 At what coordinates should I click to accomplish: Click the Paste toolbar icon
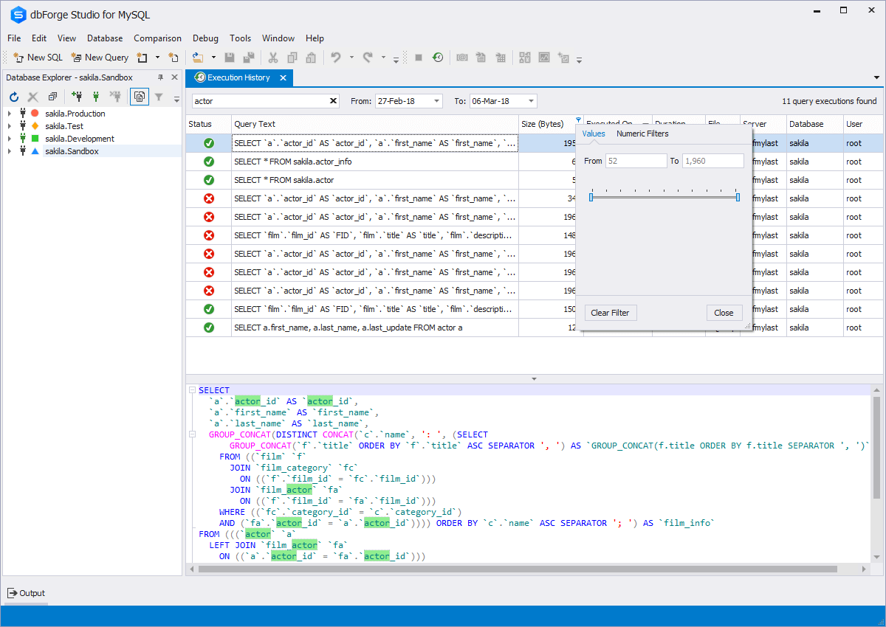(x=310, y=57)
